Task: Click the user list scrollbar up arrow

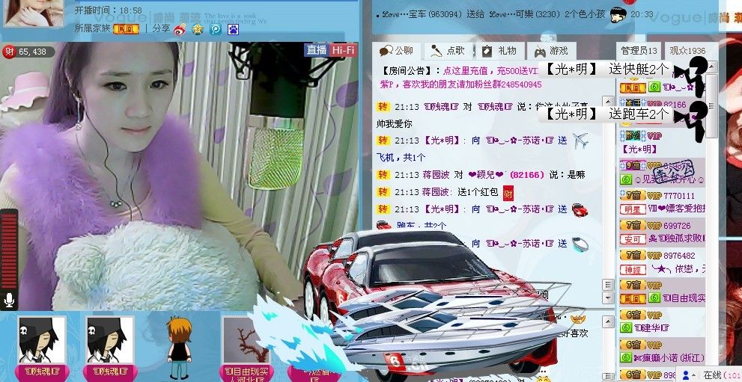Action: (711, 67)
